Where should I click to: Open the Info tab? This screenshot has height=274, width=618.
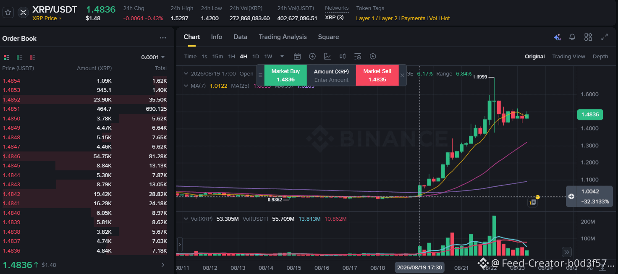217,37
